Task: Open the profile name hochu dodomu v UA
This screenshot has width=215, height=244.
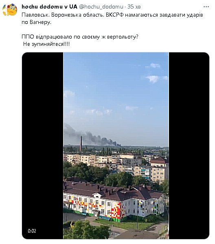Action: click(49, 6)
